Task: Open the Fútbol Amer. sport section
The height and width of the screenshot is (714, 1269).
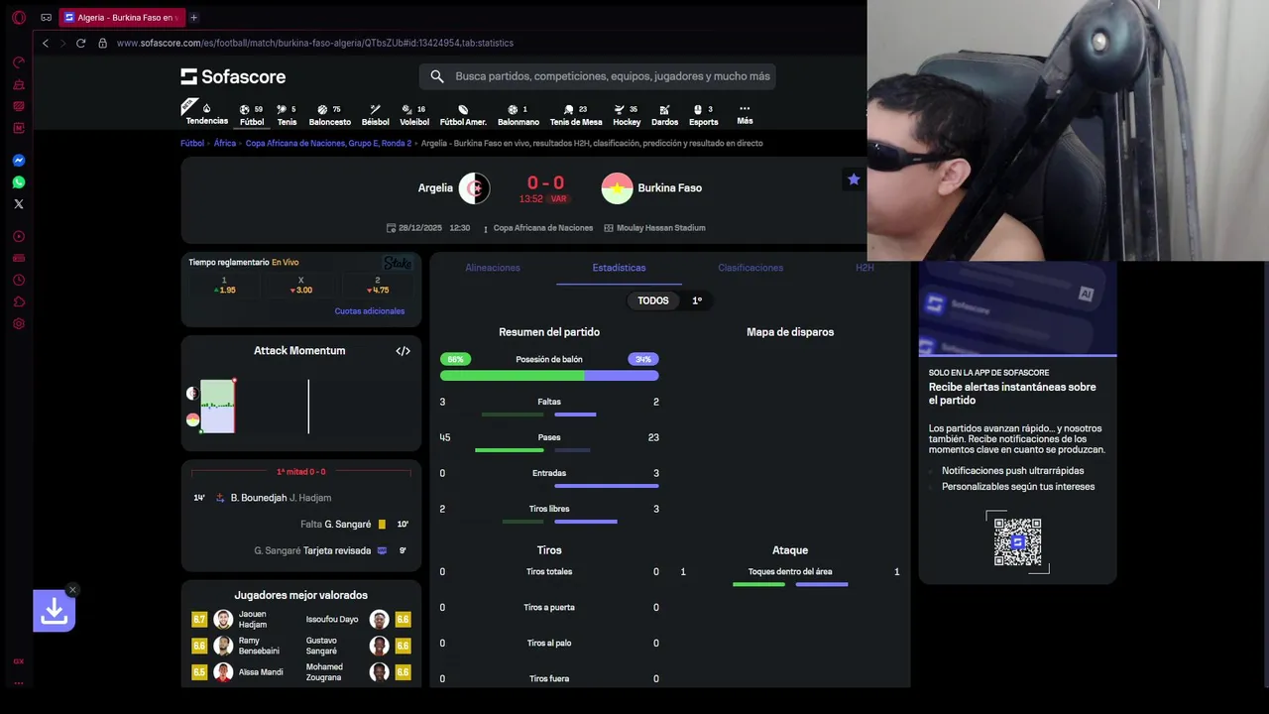Action: point(463,115)
